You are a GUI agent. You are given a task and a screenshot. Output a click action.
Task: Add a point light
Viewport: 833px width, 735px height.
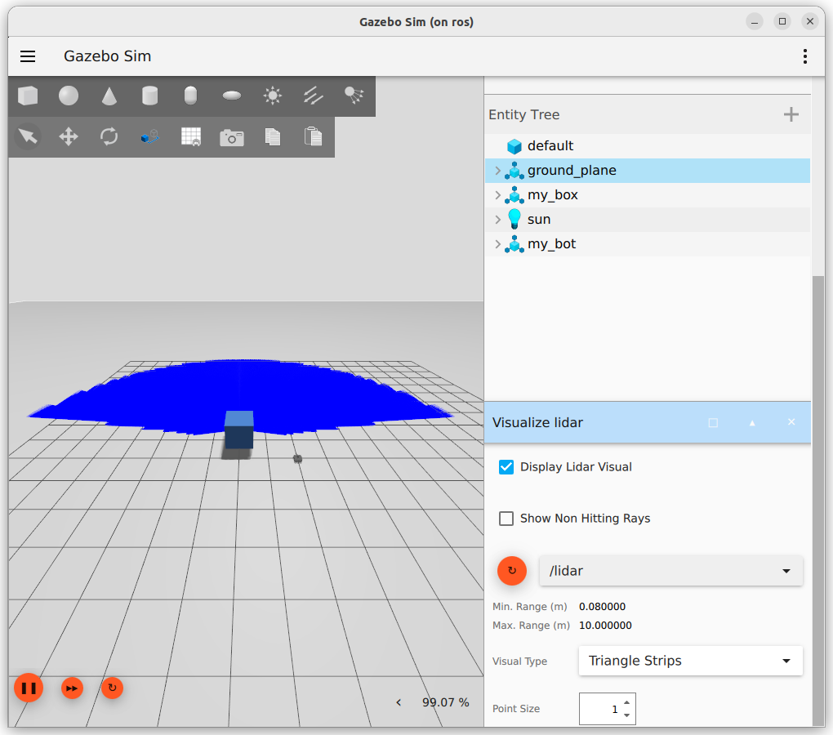coord(273,96)
